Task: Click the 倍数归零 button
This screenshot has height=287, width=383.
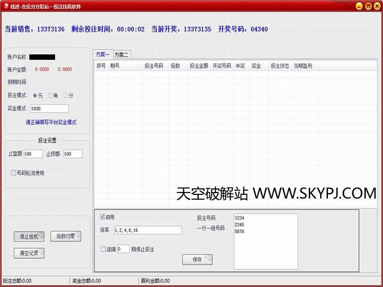Action: tap(65, 236)
